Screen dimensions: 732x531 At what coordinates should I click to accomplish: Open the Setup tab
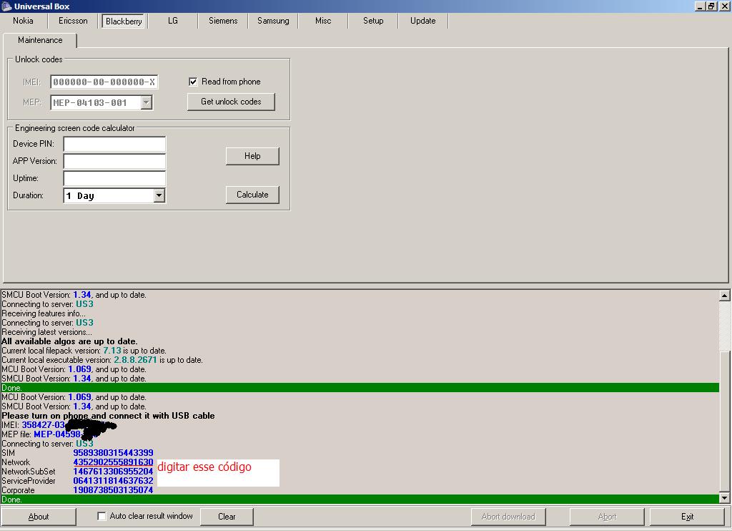coord(373,21)
